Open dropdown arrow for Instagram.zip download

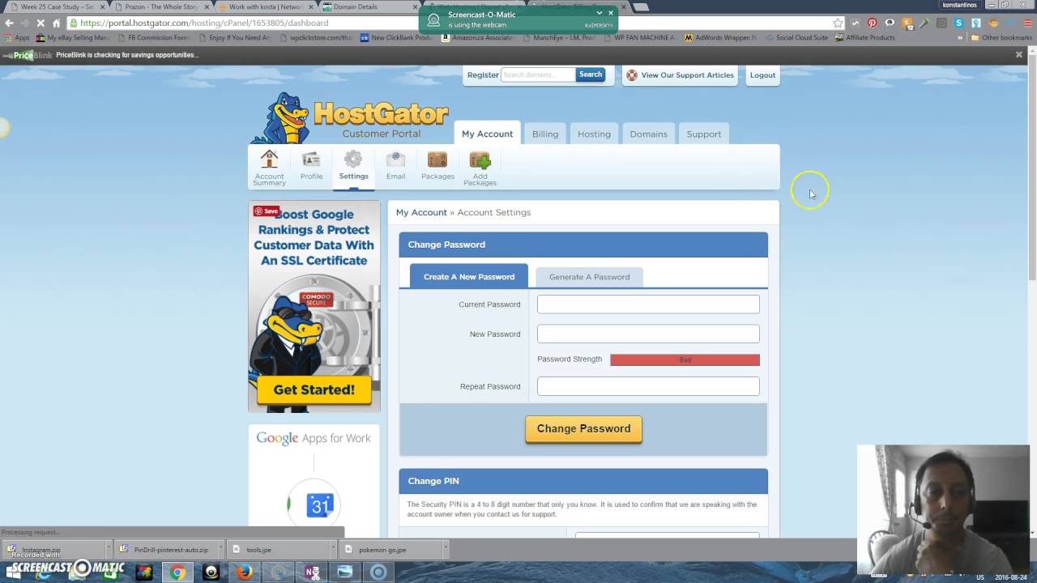click(x=107, y=550)
